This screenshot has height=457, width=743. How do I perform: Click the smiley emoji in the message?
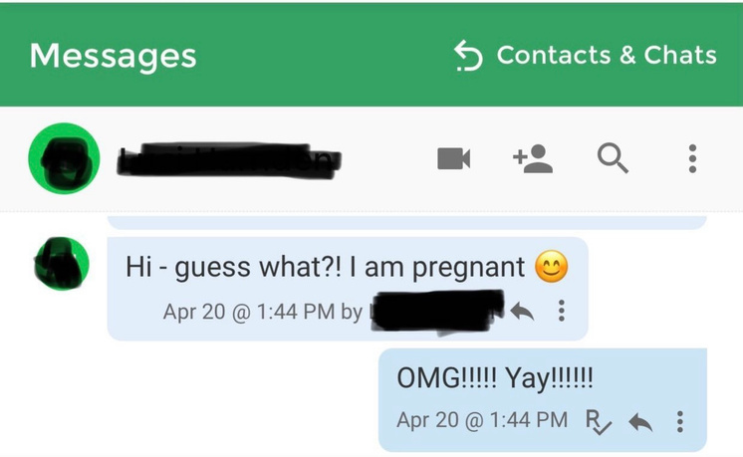(551, 267)
